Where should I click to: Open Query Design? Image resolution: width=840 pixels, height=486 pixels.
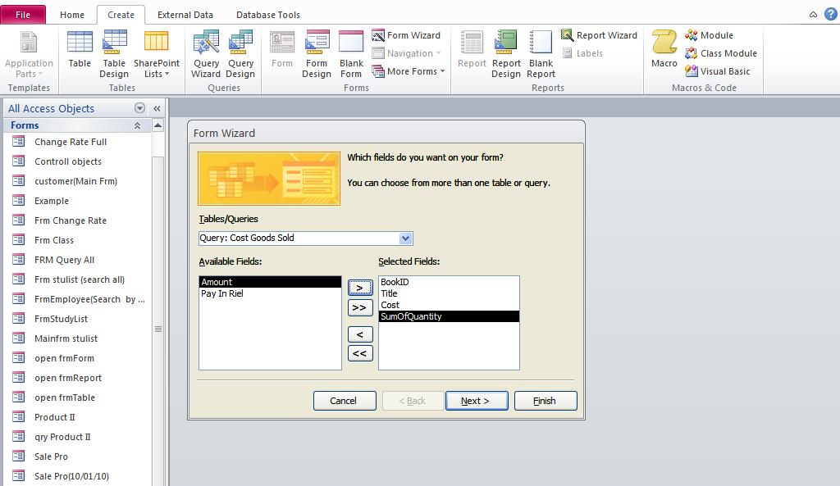pos(240,55)
